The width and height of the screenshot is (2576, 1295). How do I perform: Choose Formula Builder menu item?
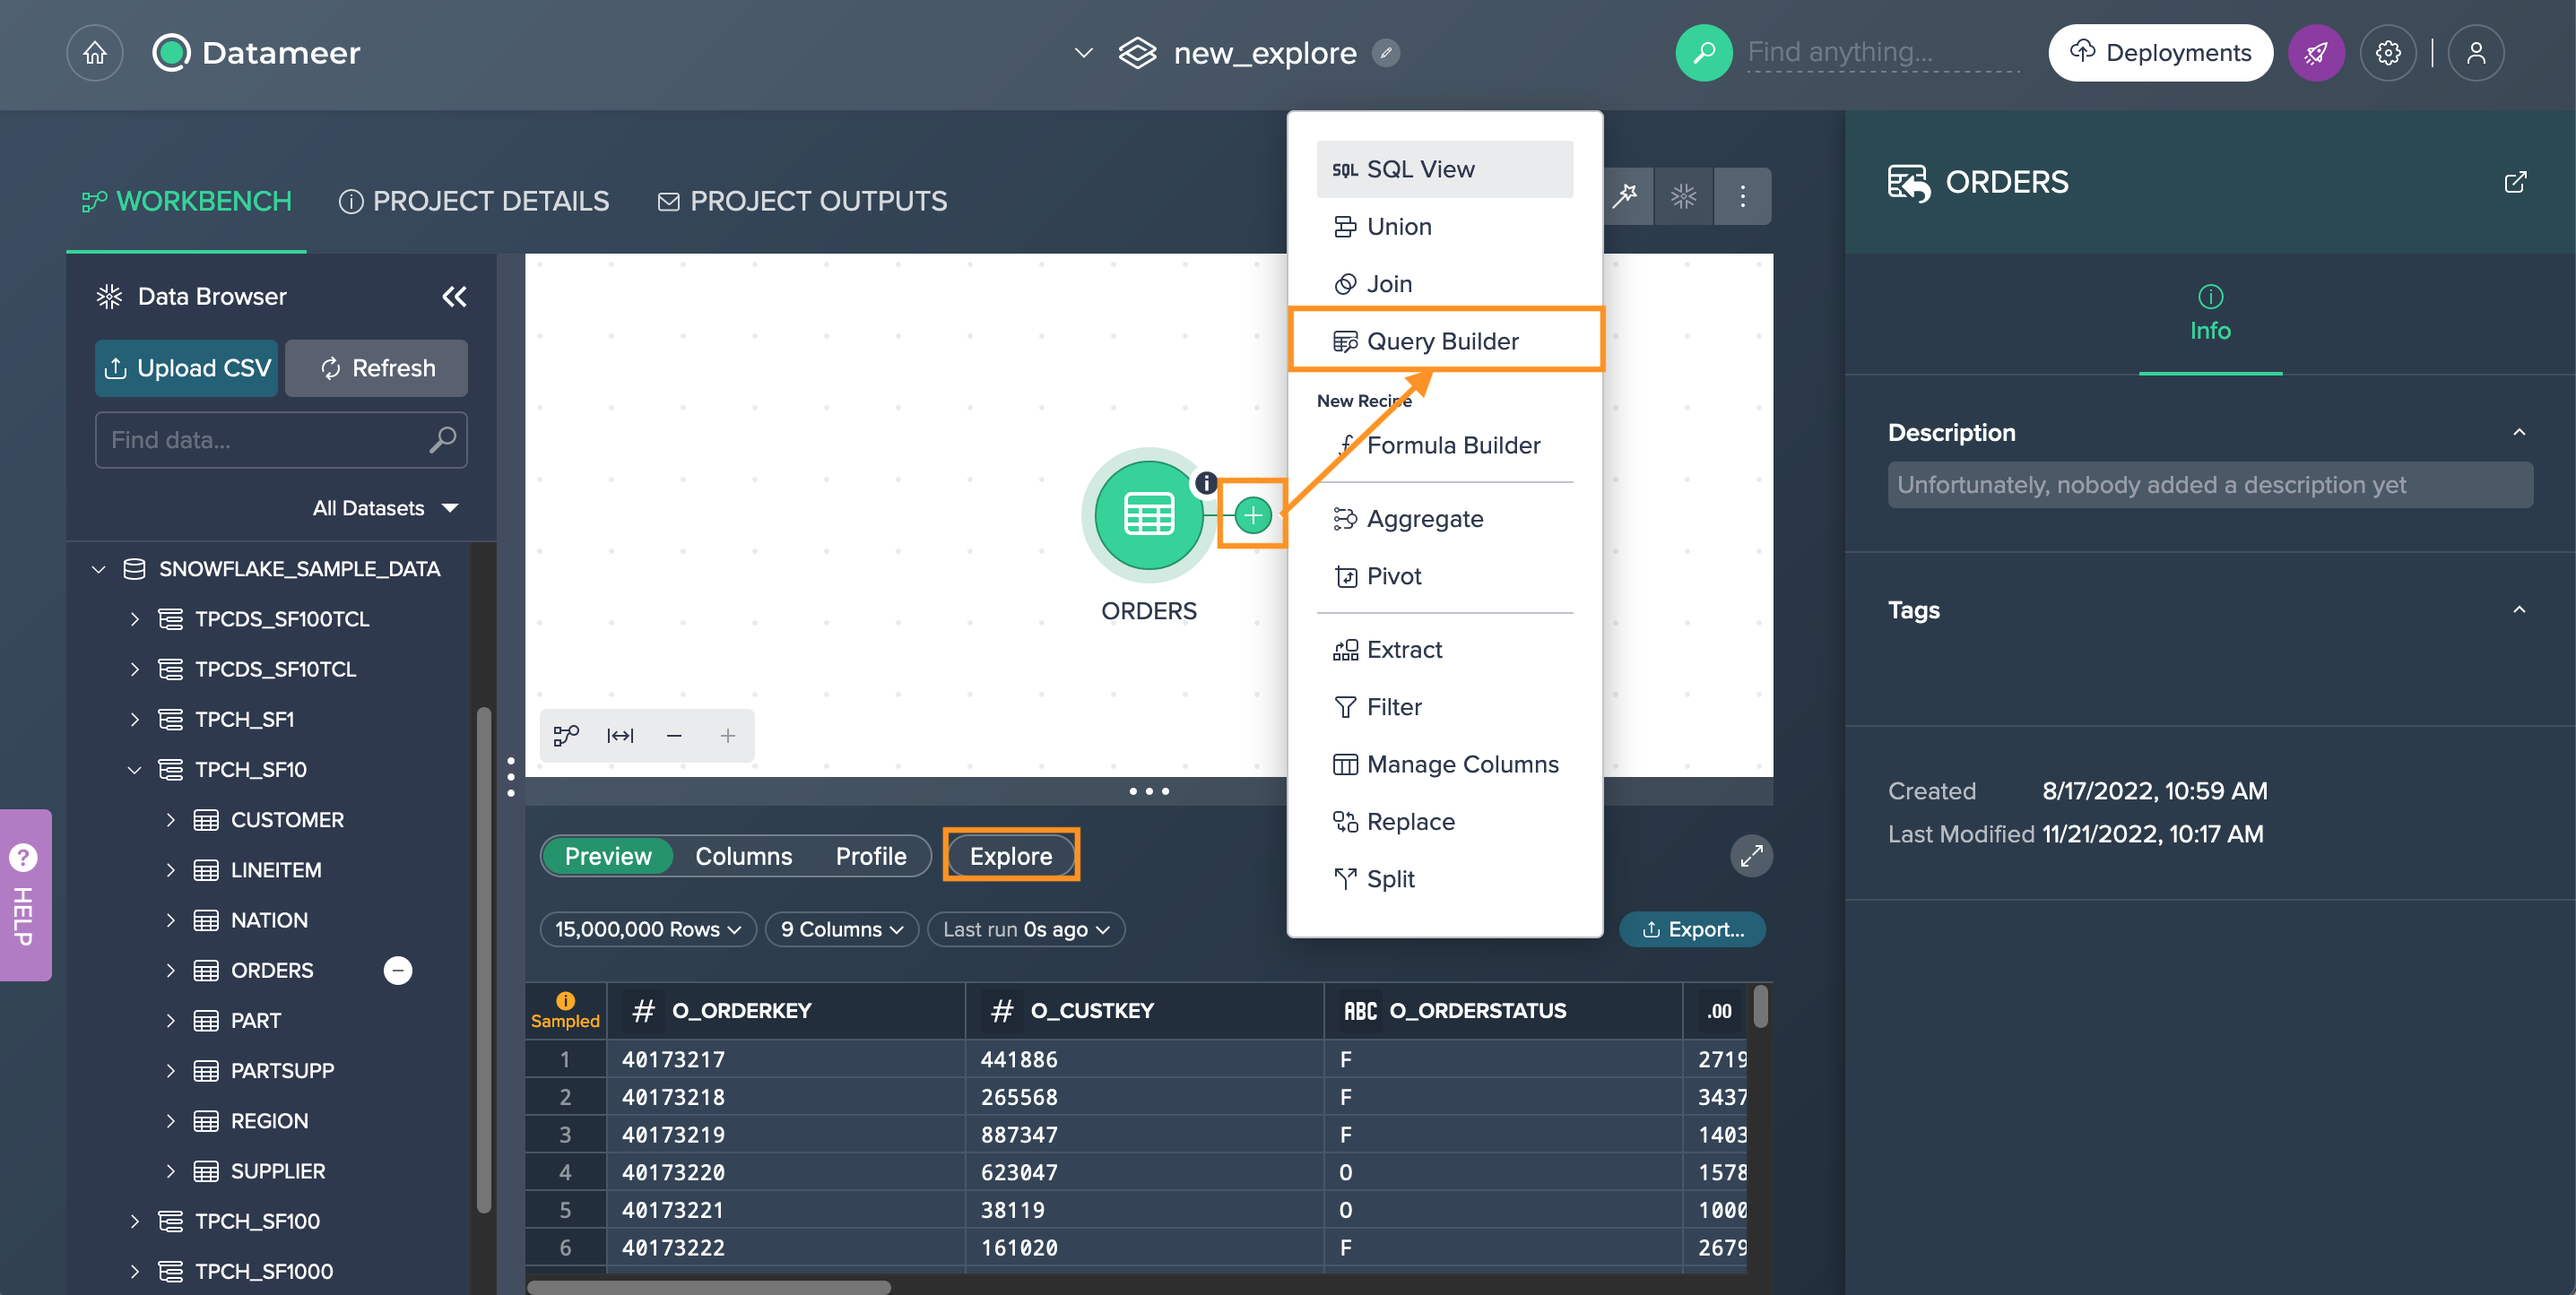tap(1445, 445)
